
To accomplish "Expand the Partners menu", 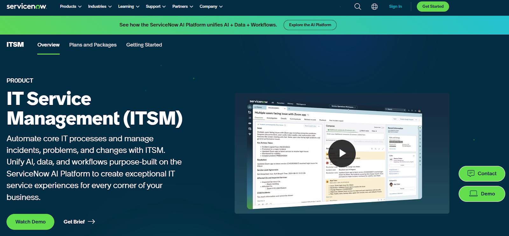I will [x=183, y=6].
